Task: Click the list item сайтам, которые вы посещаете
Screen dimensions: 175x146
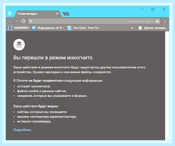Action: (42, 112)
